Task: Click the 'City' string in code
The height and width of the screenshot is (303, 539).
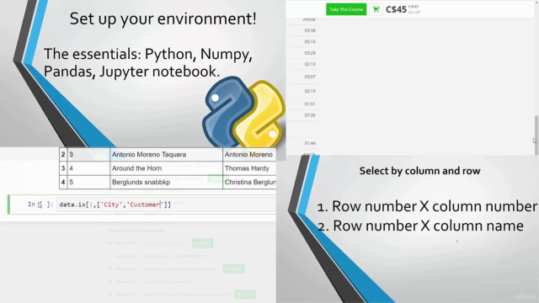Action: click(111, 205)
